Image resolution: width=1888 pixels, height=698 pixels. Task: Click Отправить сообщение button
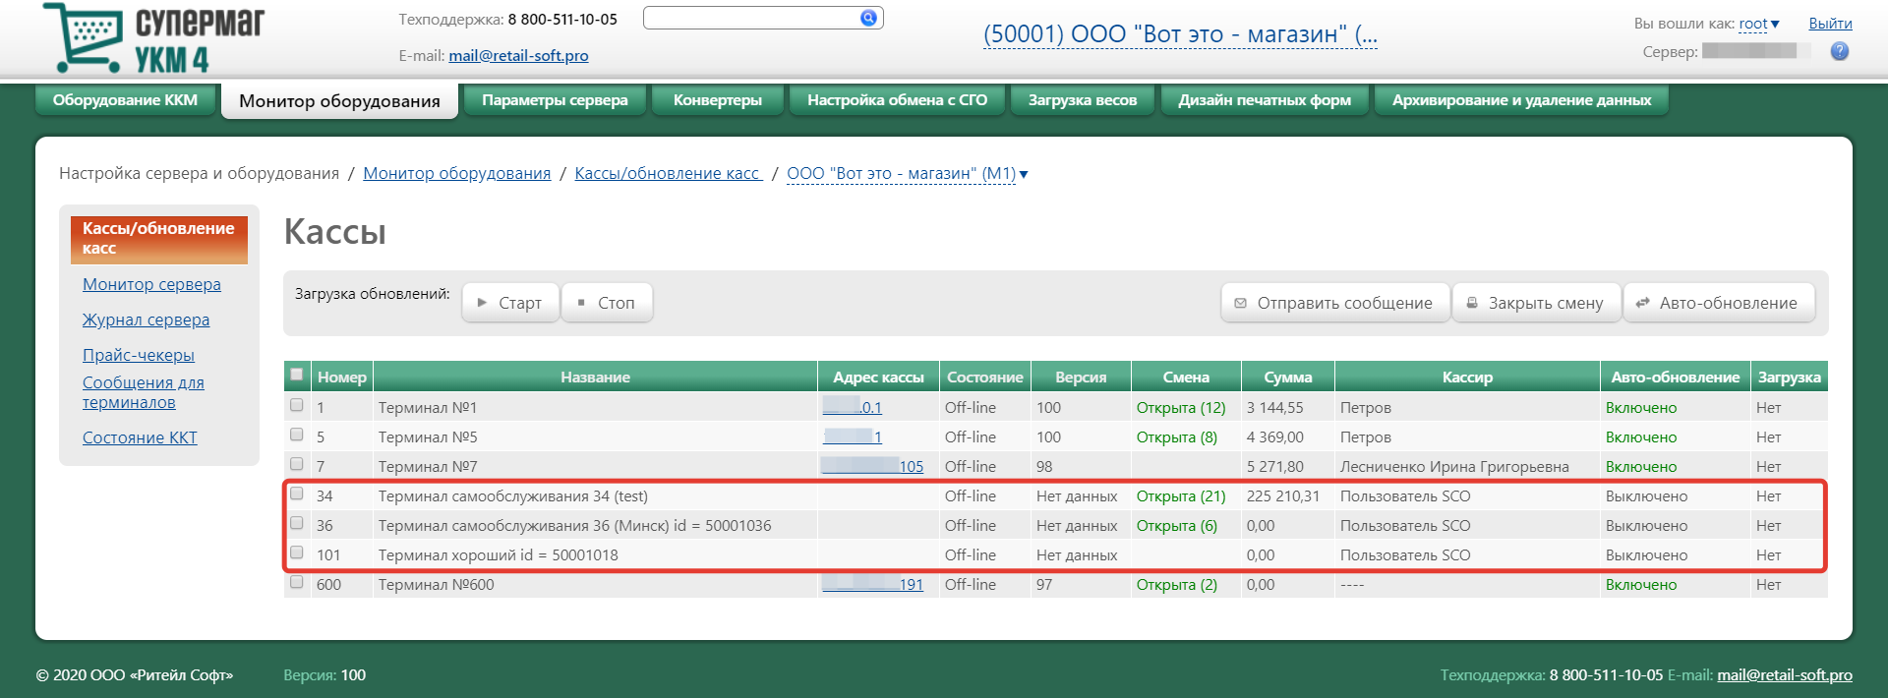click(1335, 303)
